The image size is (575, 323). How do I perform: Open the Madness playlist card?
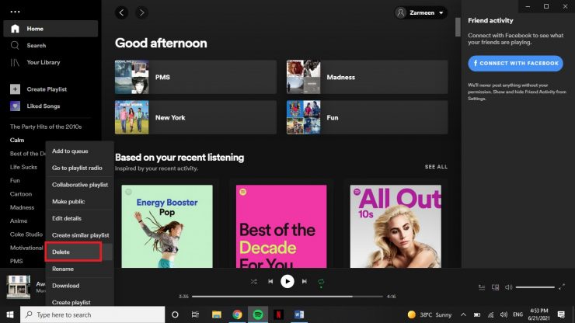click(367, 77)
